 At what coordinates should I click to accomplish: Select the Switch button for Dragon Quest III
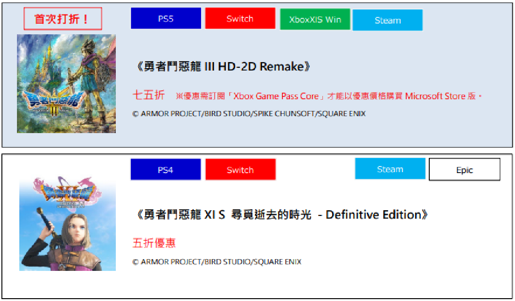(240, 18)
